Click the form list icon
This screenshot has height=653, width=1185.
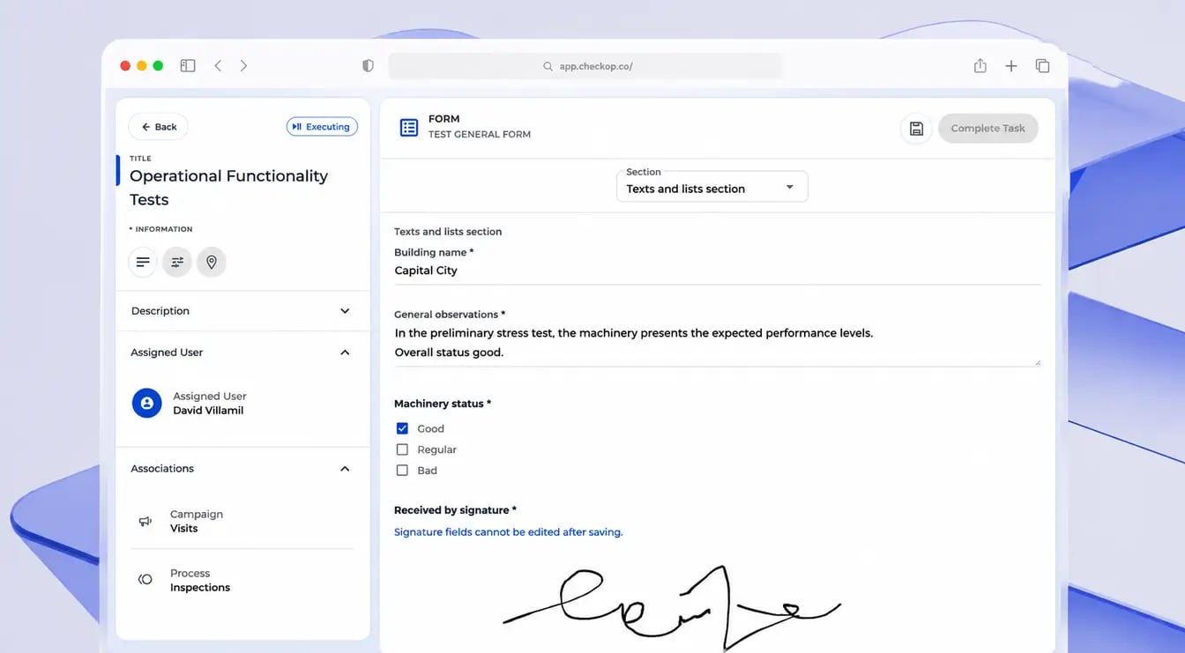pyautogui.click(x=409, y=128)
